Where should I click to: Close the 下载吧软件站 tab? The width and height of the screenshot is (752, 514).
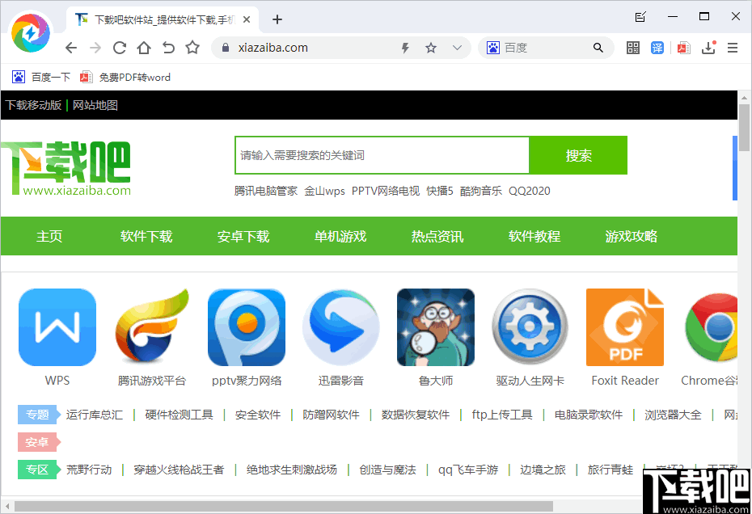pyautogui.click(x=247, y=19)
